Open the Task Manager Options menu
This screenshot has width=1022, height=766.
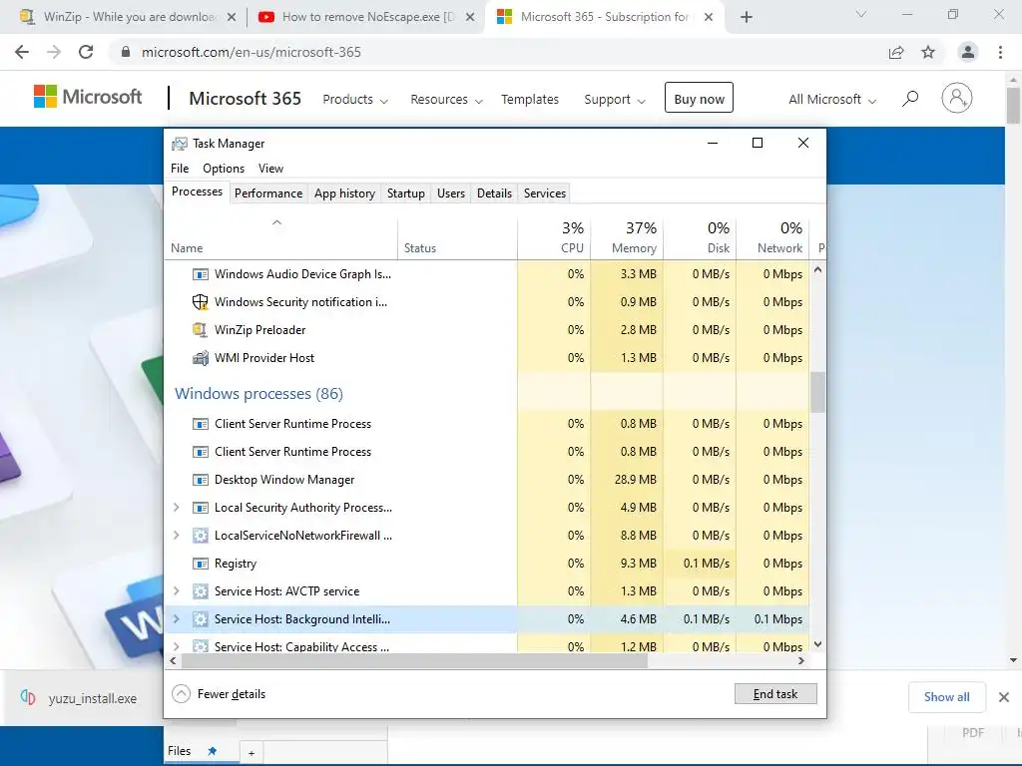(x=224, y=168)
